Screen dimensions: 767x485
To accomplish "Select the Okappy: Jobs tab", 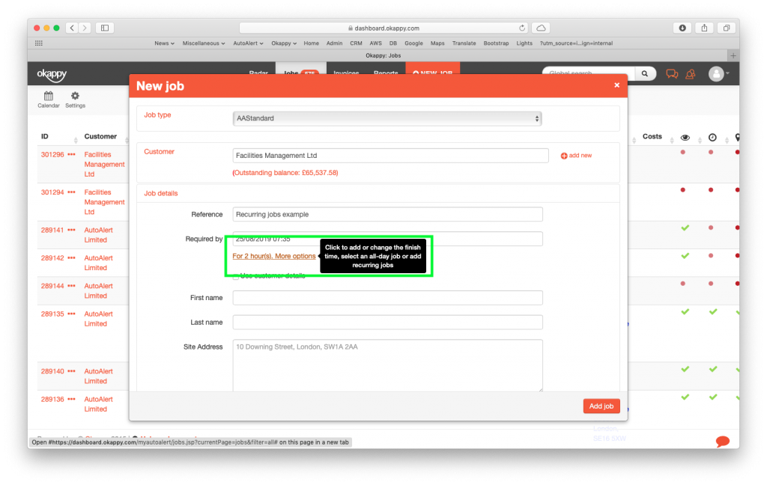I will pos(383,55).
